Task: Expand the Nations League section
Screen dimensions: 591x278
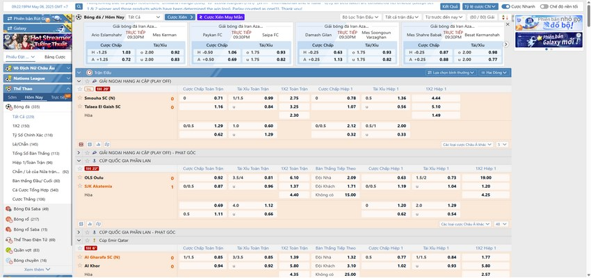Action: point(38,79)
